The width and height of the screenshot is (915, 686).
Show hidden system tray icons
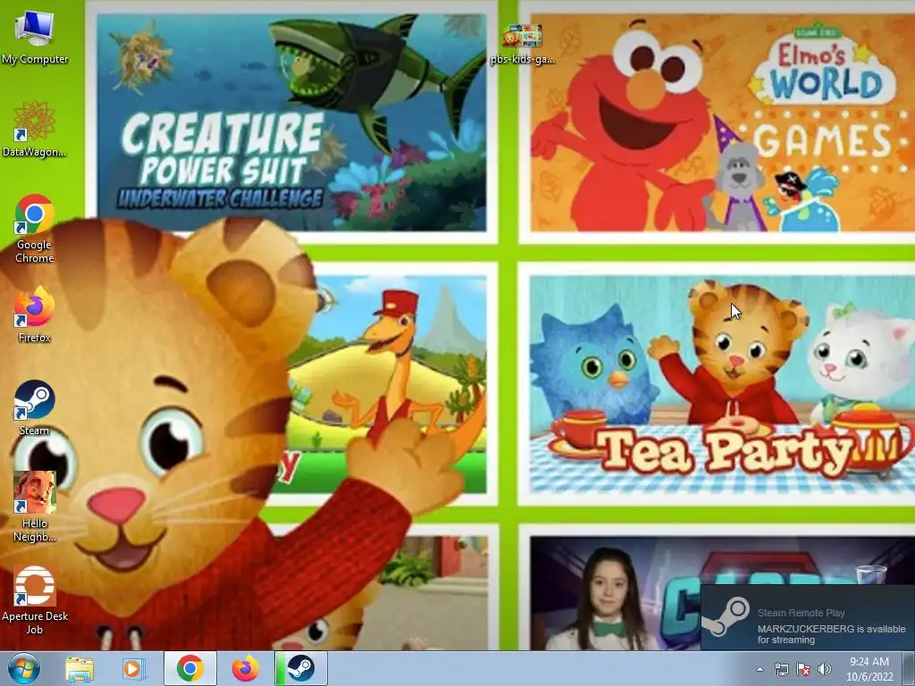coord(760,670)
